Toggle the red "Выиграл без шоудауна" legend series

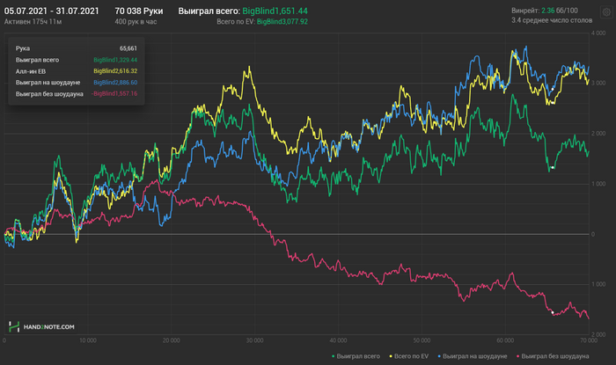click(x=553, y=356)
